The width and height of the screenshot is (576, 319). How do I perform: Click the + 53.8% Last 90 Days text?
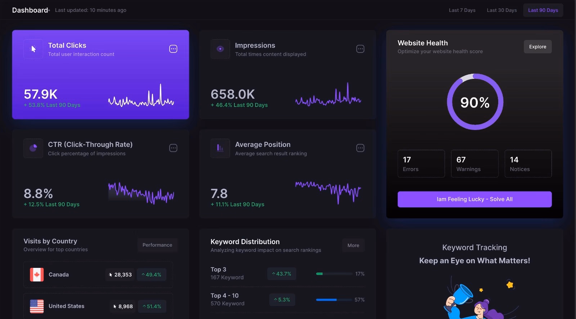pyautogui.click(x=52, y=105)
